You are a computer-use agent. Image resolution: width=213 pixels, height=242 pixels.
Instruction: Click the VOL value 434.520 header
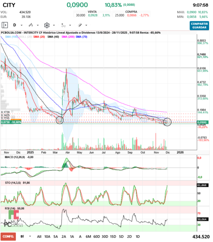coord(25,12)
